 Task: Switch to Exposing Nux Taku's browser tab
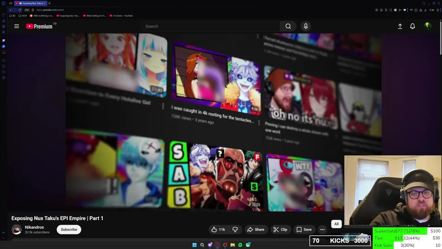click(30, 3)
